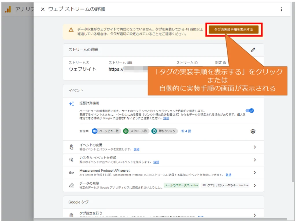Click the pencil edit stream details icon
Screen dimensions: 296x223
pos(253,50)
